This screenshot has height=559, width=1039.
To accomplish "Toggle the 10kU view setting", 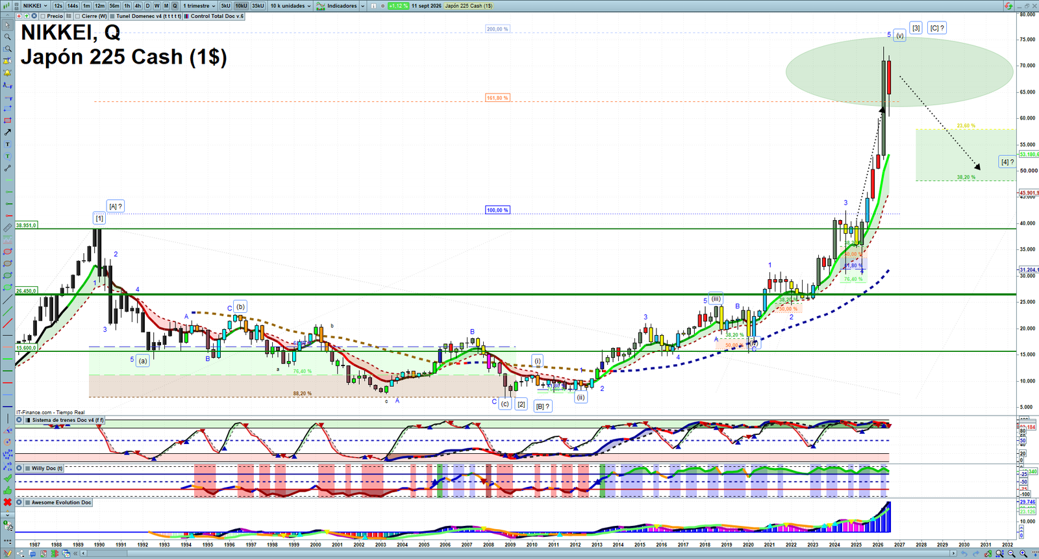I will (241, 6).
